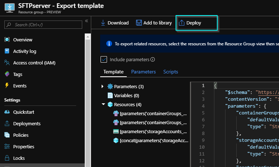The image size is (279, 167).
Task: Select the second containerGroups resource
Action: tap(153, 123)
